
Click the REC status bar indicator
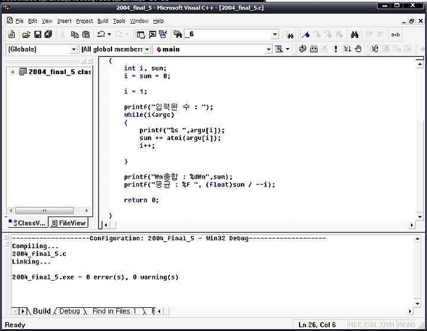(x=355, y=324)
